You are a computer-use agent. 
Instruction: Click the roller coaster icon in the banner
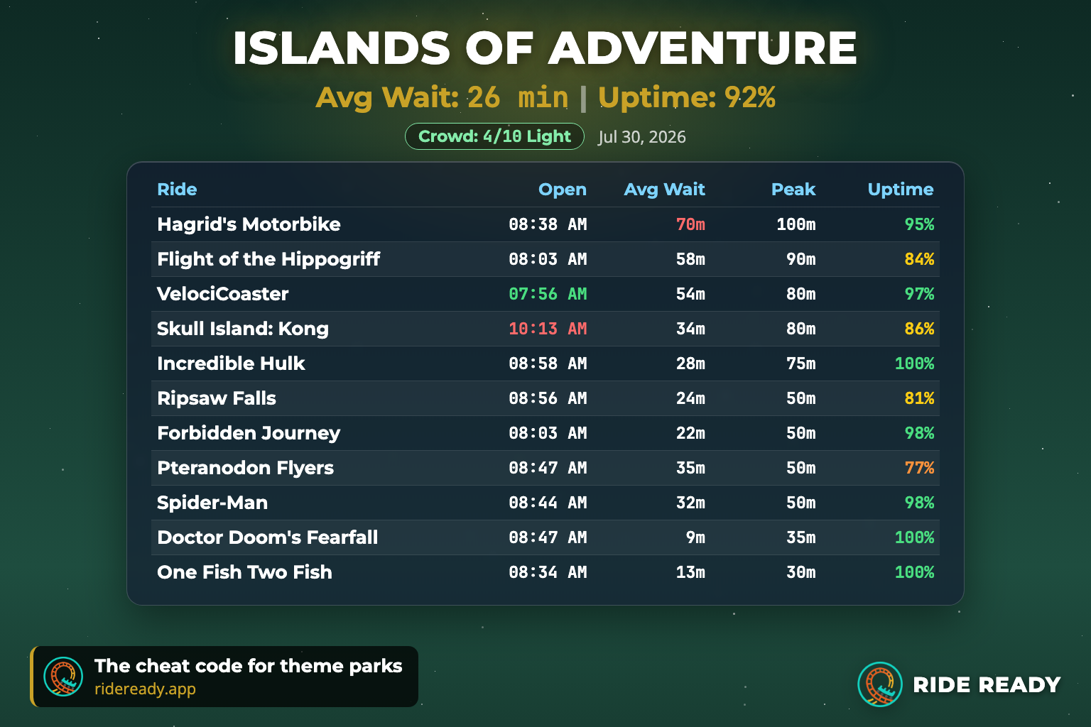(63, 676)
